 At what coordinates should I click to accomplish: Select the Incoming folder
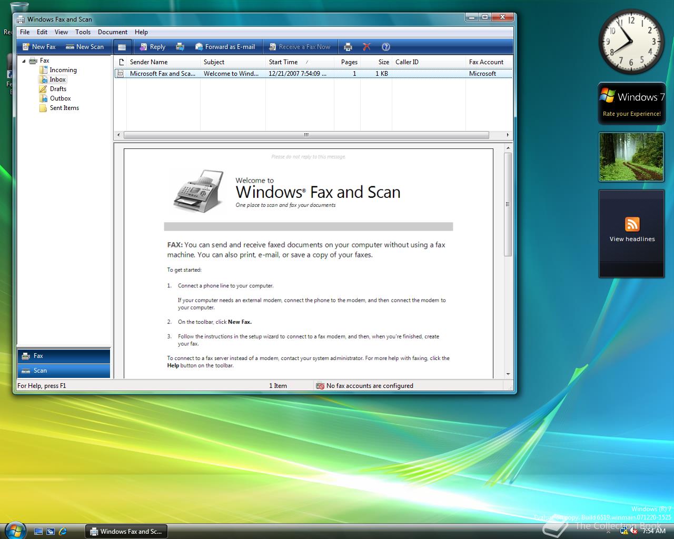58,70
